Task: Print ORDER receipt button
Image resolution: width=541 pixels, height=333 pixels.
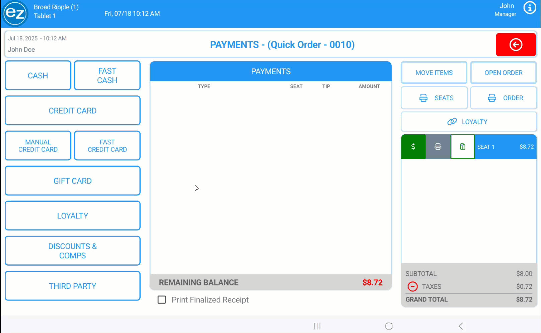Action: pyautogui.click(x=504, y=98)
